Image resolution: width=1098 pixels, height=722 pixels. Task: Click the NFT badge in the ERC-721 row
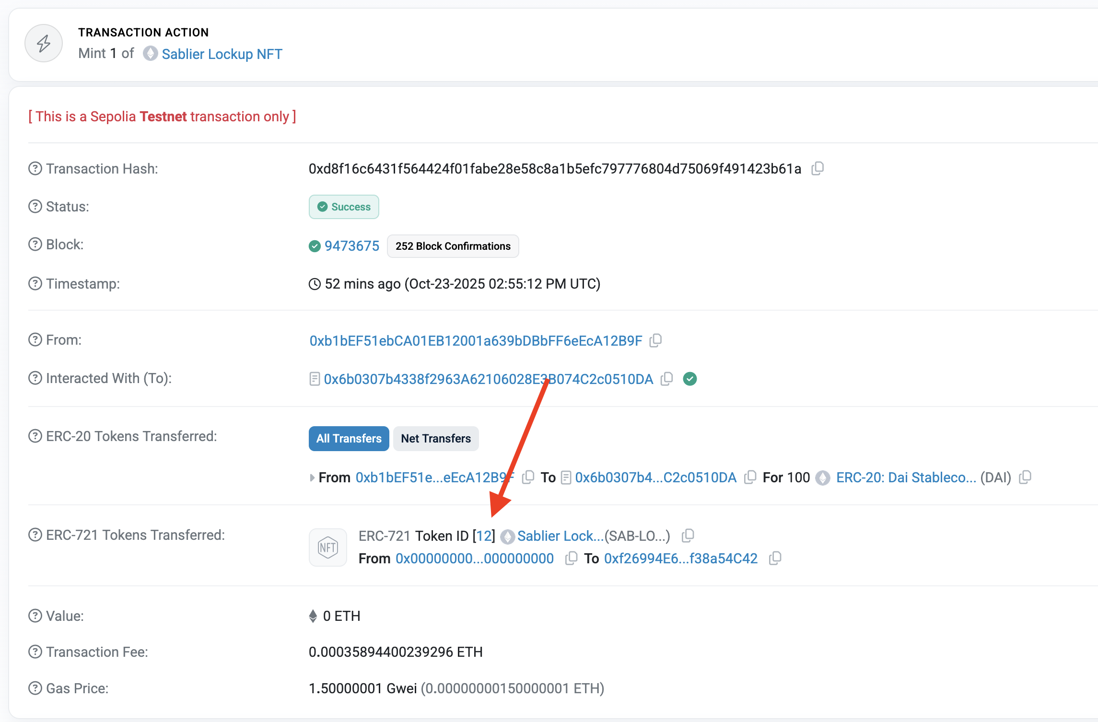pyautogui.click(x=327, y=547)
